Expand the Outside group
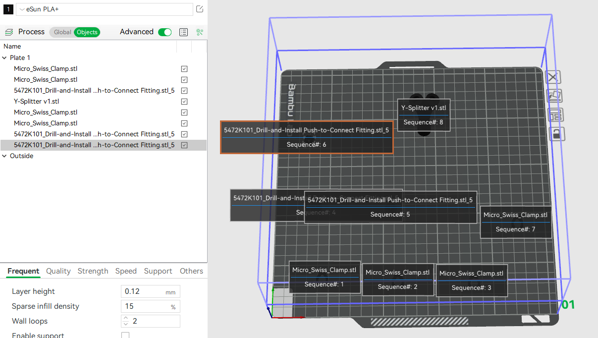Viewport: 598px width, 338px height. click(5, 156)
